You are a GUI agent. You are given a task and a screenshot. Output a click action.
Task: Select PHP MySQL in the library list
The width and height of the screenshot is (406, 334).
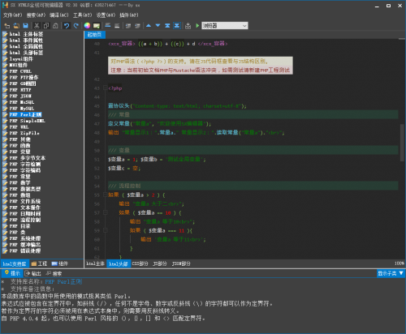pyautogui.click(x=22, y=109)
